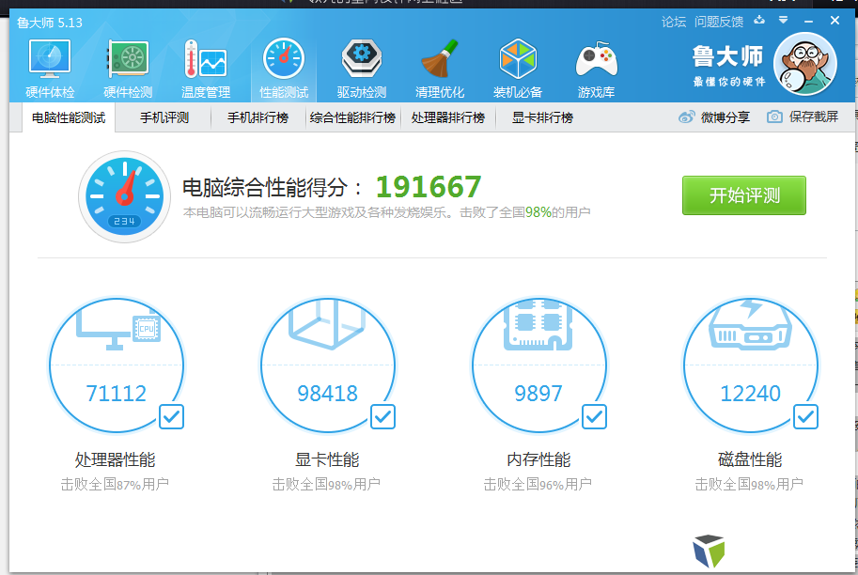The width and height of the screenshot is (858, 575).
Task: Toggle the 显卡性能 graphics card checkbox
Action: point(382,416)
